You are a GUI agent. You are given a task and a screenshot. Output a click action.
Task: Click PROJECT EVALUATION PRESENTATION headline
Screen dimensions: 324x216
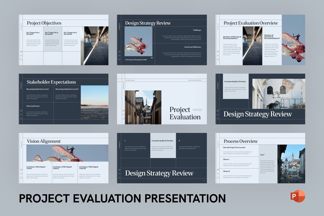(122, 199)
